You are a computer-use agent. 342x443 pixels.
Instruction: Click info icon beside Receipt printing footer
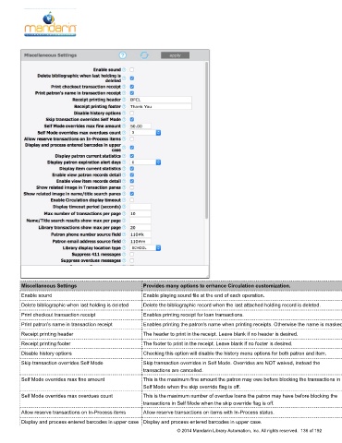tap(124, 106)
